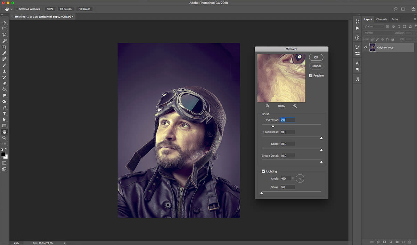The height and width of the screenshot is (245, 417).
Task: Open the Layers panel options menu
Action: pos(415,19)
